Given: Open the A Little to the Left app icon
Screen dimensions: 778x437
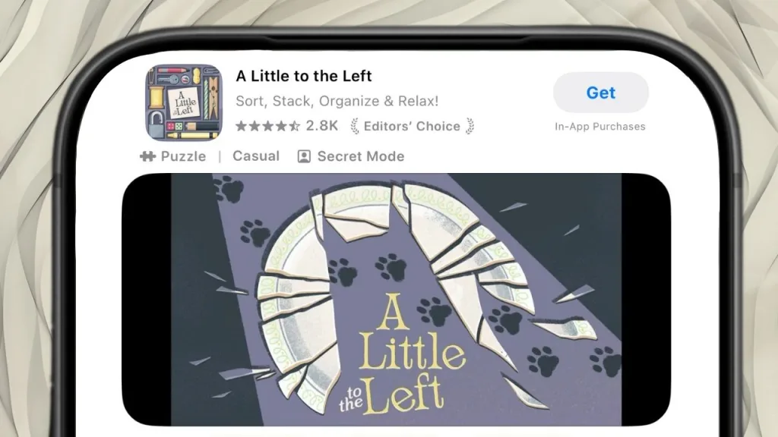Looking at the screenshot, I should (x=184, y=102).
